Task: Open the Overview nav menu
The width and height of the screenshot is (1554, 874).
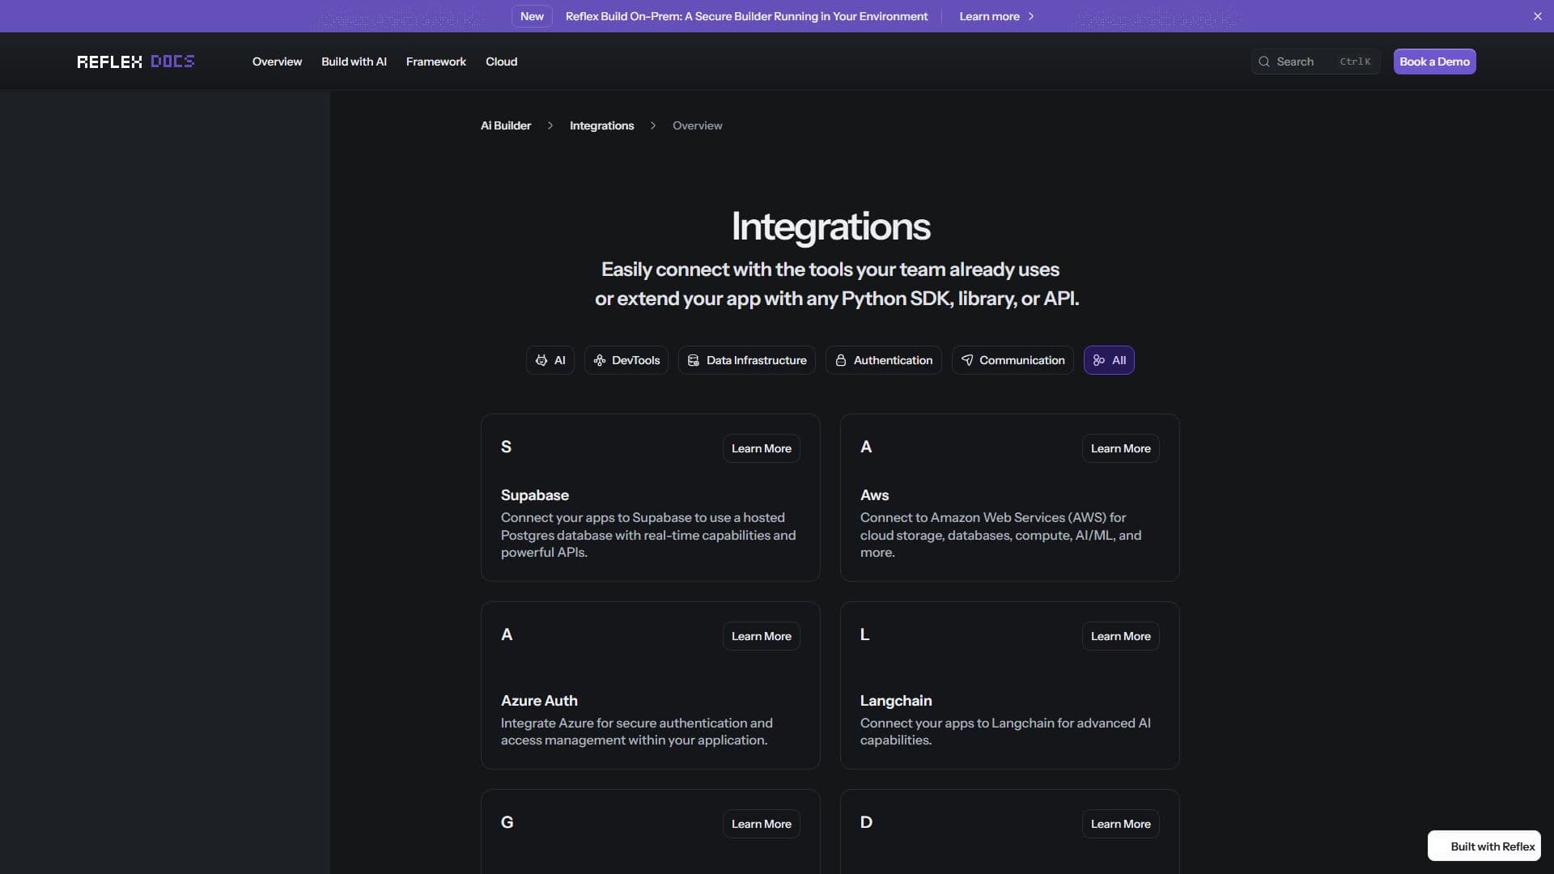Action: (x=277, y=62)
